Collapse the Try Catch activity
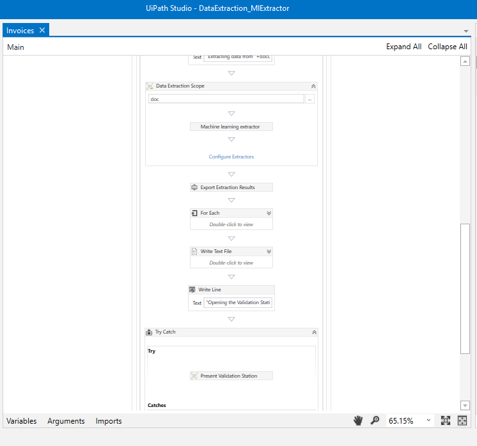Image resolution: width=477 pixels, height=446 pixels. (x=314, y=332)
